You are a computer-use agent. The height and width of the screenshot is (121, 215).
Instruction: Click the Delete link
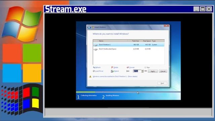click(x=116, y=67)
